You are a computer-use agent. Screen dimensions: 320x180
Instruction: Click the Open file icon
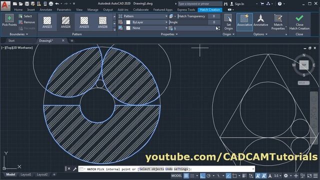click(x=21, y=3)
